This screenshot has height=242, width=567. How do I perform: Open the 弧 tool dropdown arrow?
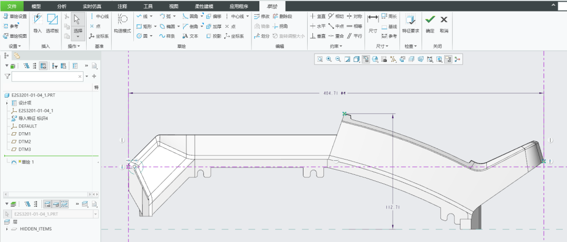point(174,16)
